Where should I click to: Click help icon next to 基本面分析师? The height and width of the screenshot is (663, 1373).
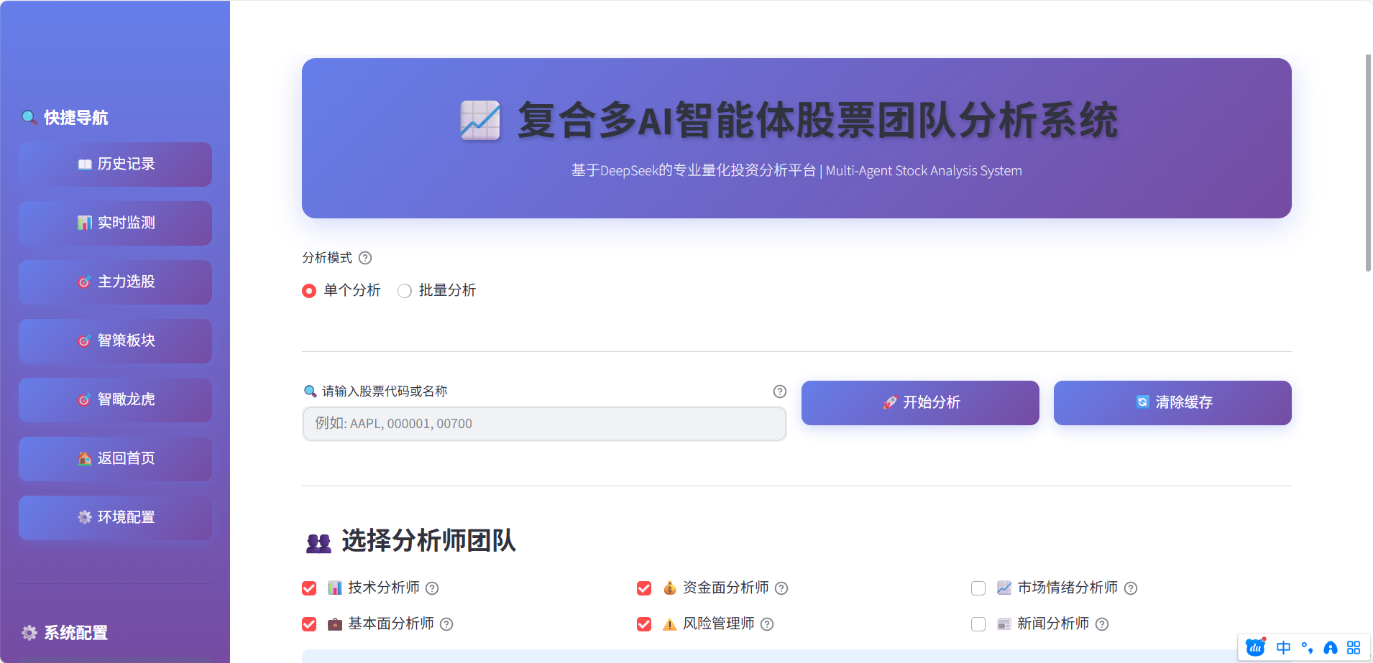click(x=446, y=624)
